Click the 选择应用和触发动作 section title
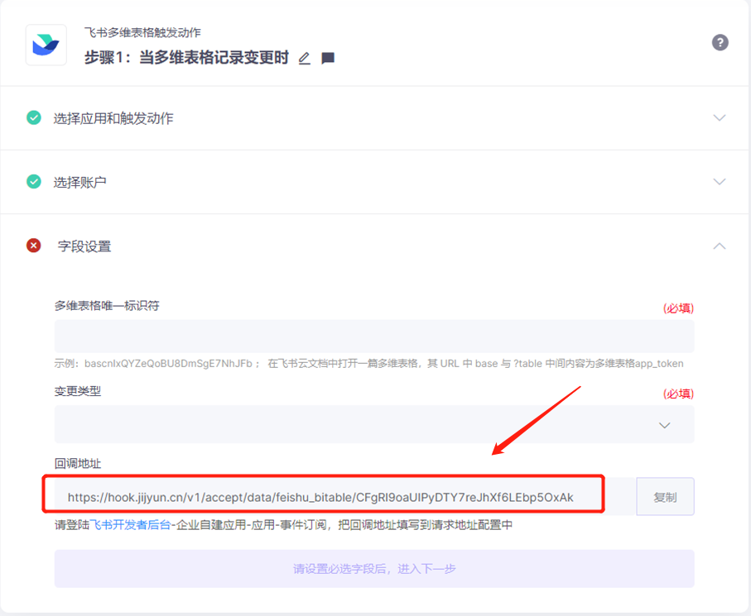751x616 pixels. 113,118
